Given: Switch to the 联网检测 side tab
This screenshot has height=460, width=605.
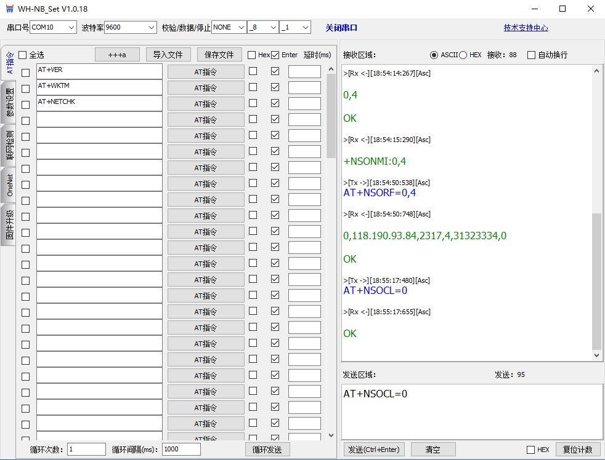Looking at the screenshot, I should pyautogui.click(x=9, y=145).
